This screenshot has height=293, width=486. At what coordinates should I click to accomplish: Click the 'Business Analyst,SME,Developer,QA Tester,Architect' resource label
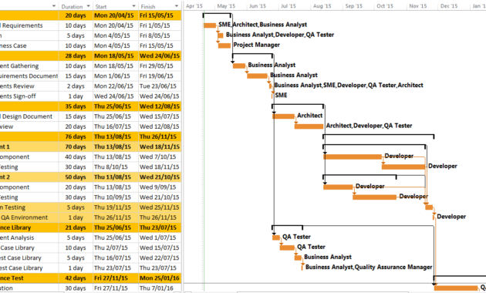pyautogui.click(x=349, y=85)
